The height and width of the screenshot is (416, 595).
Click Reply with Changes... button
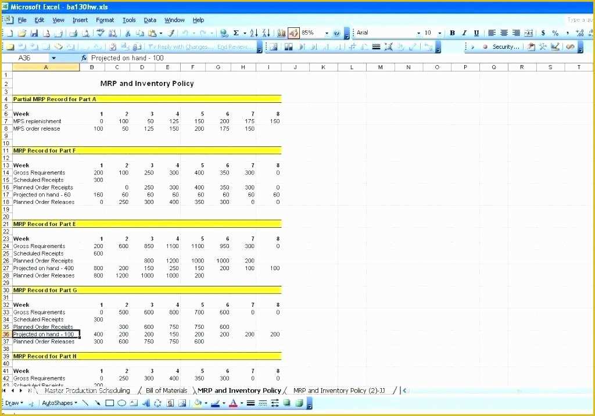click(180, 46)
